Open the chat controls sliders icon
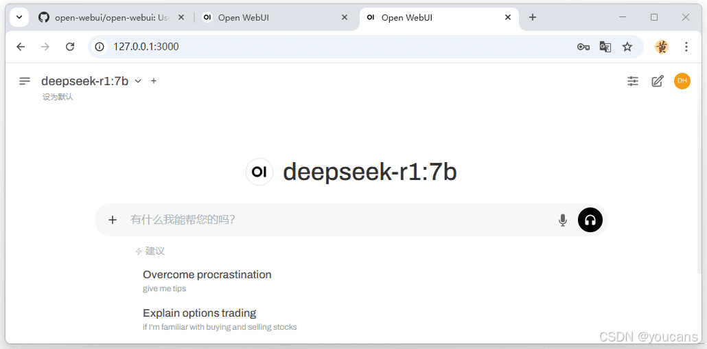The image size is (707, 349). coord(633,81)
